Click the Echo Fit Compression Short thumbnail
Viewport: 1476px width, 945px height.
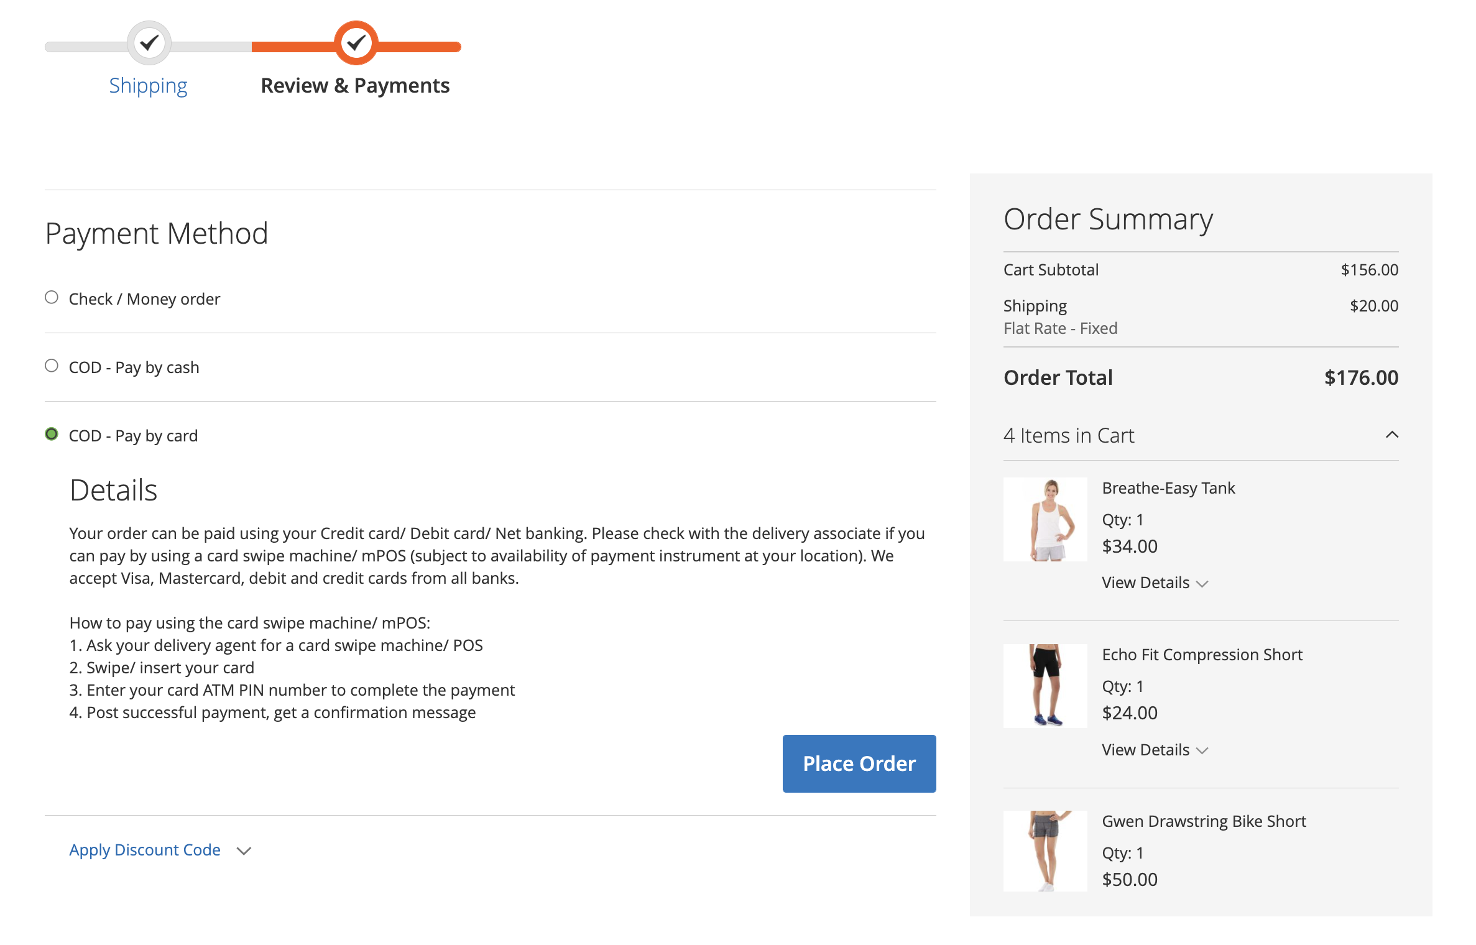point(1045,686)
